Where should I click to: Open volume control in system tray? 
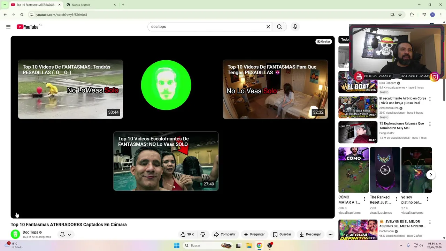click(421, 245)
